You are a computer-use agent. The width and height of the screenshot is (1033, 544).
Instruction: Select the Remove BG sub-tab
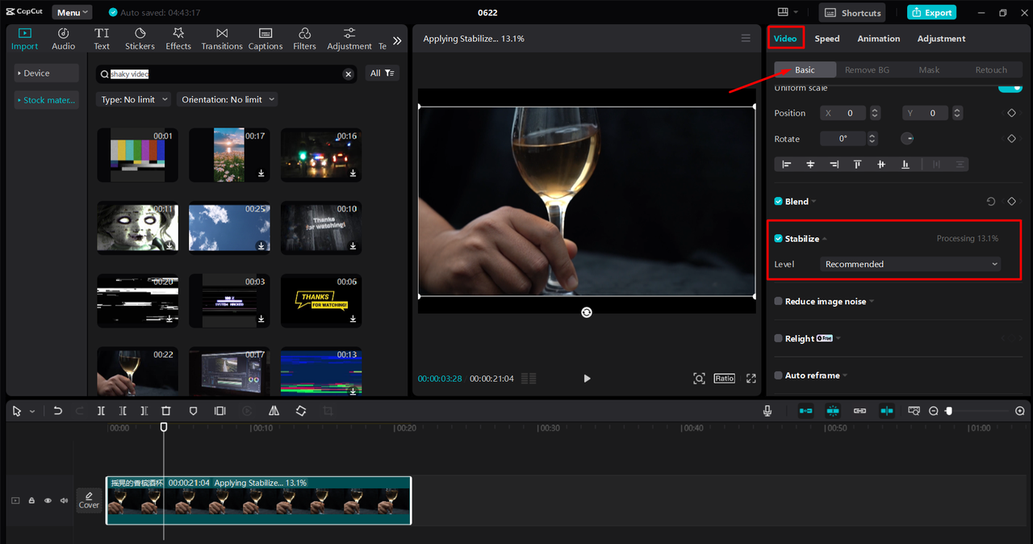[x=867, y=70]
